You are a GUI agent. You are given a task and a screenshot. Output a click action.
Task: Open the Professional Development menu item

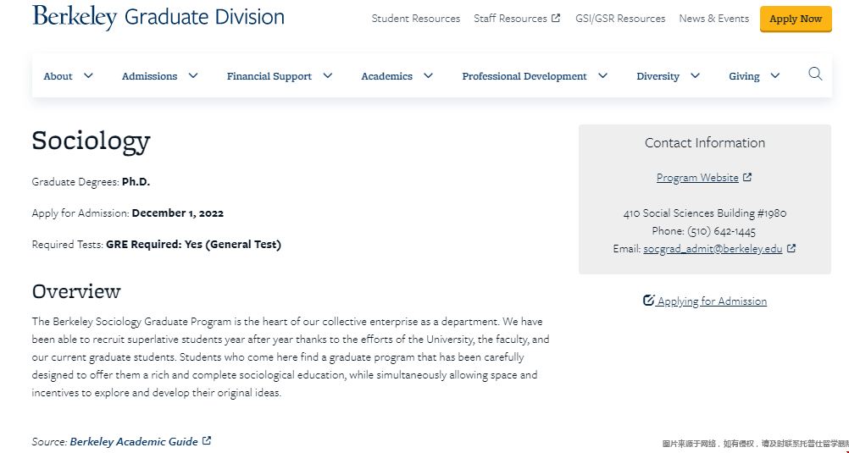pyautogui.click(x=524, y=76)
